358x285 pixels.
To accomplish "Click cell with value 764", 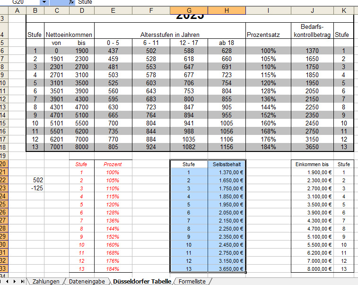I will (151, 115).
